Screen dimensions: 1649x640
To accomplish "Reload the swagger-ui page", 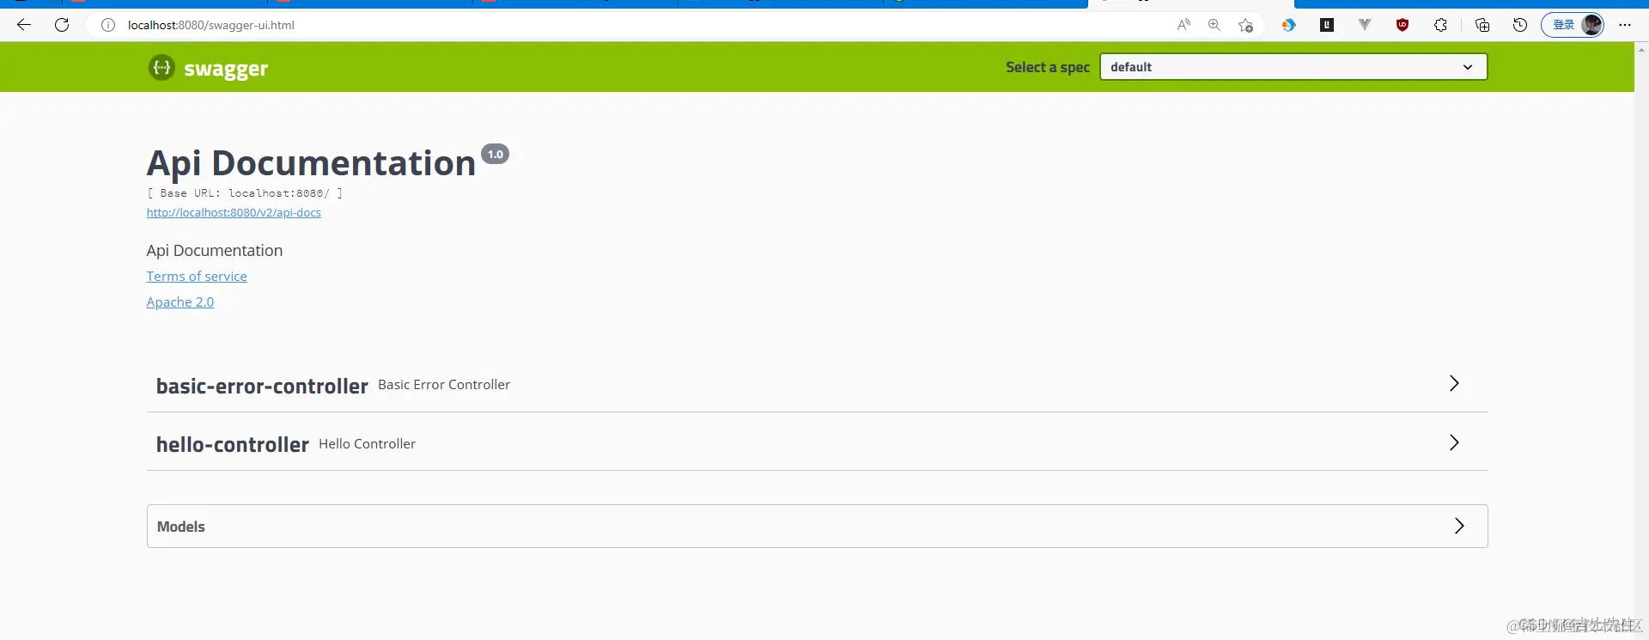I will 62,25.
